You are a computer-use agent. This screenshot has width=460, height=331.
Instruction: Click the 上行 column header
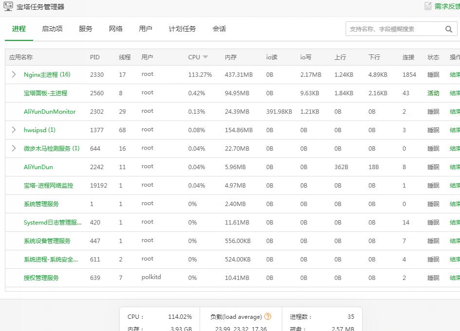[340, 57]
